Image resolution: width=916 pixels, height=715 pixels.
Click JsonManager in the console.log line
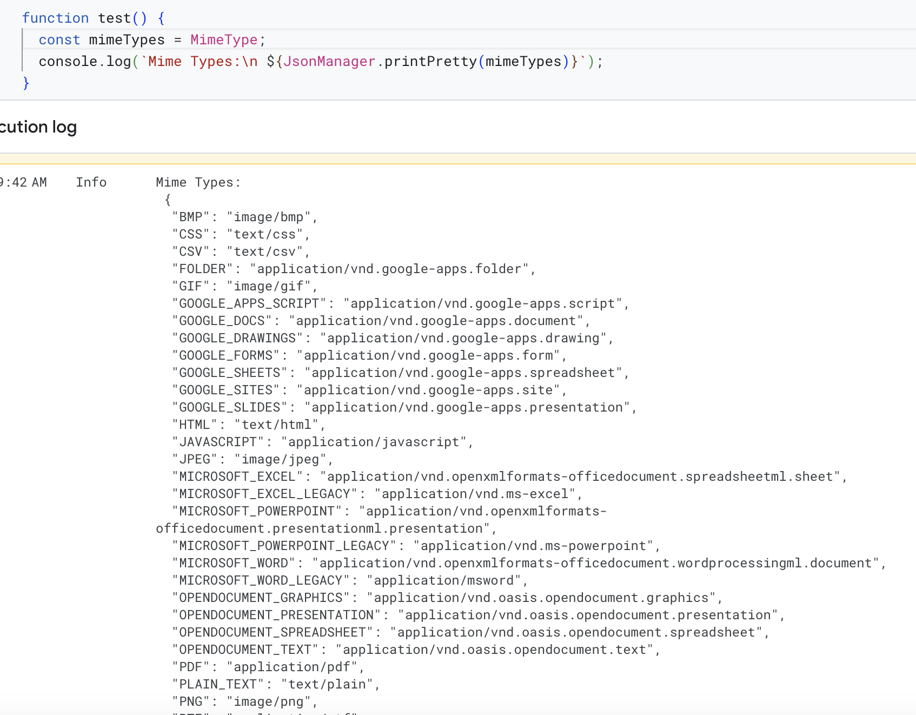pyautogui.click(x=329, y=62)
